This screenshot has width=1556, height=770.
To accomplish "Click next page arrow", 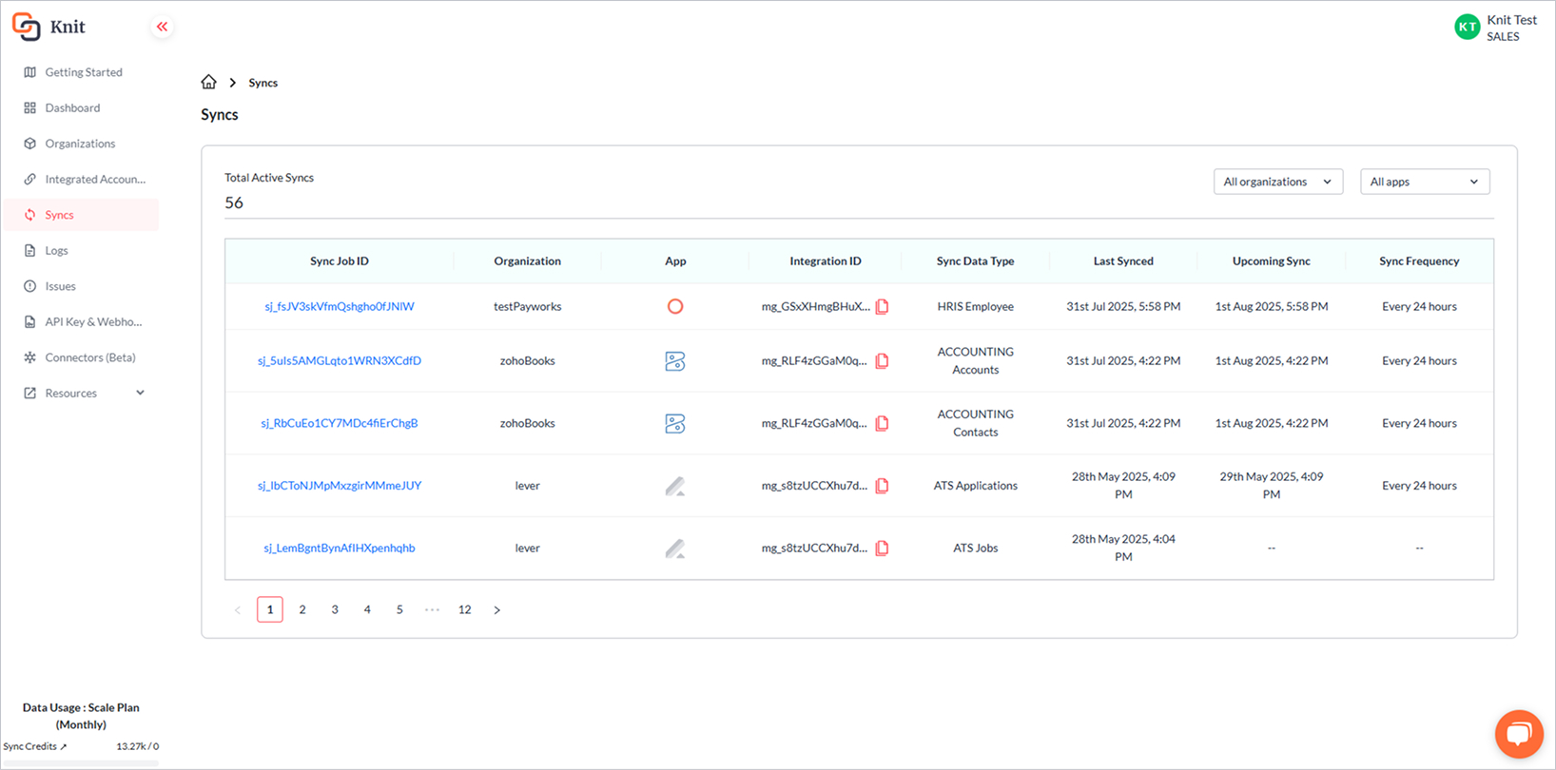I will pos(496,609).
